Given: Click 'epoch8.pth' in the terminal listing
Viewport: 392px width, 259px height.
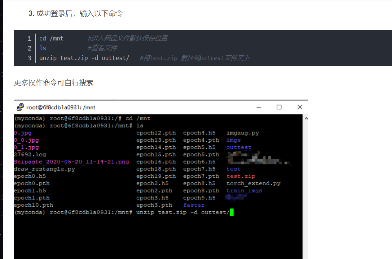Looking at the screenshot, I should tap(201, 191).
